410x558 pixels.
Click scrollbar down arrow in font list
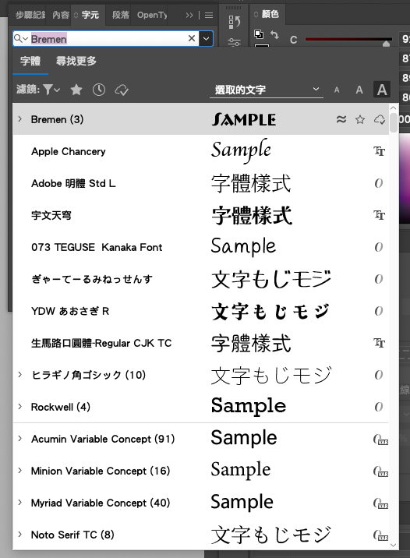[394, 545]
